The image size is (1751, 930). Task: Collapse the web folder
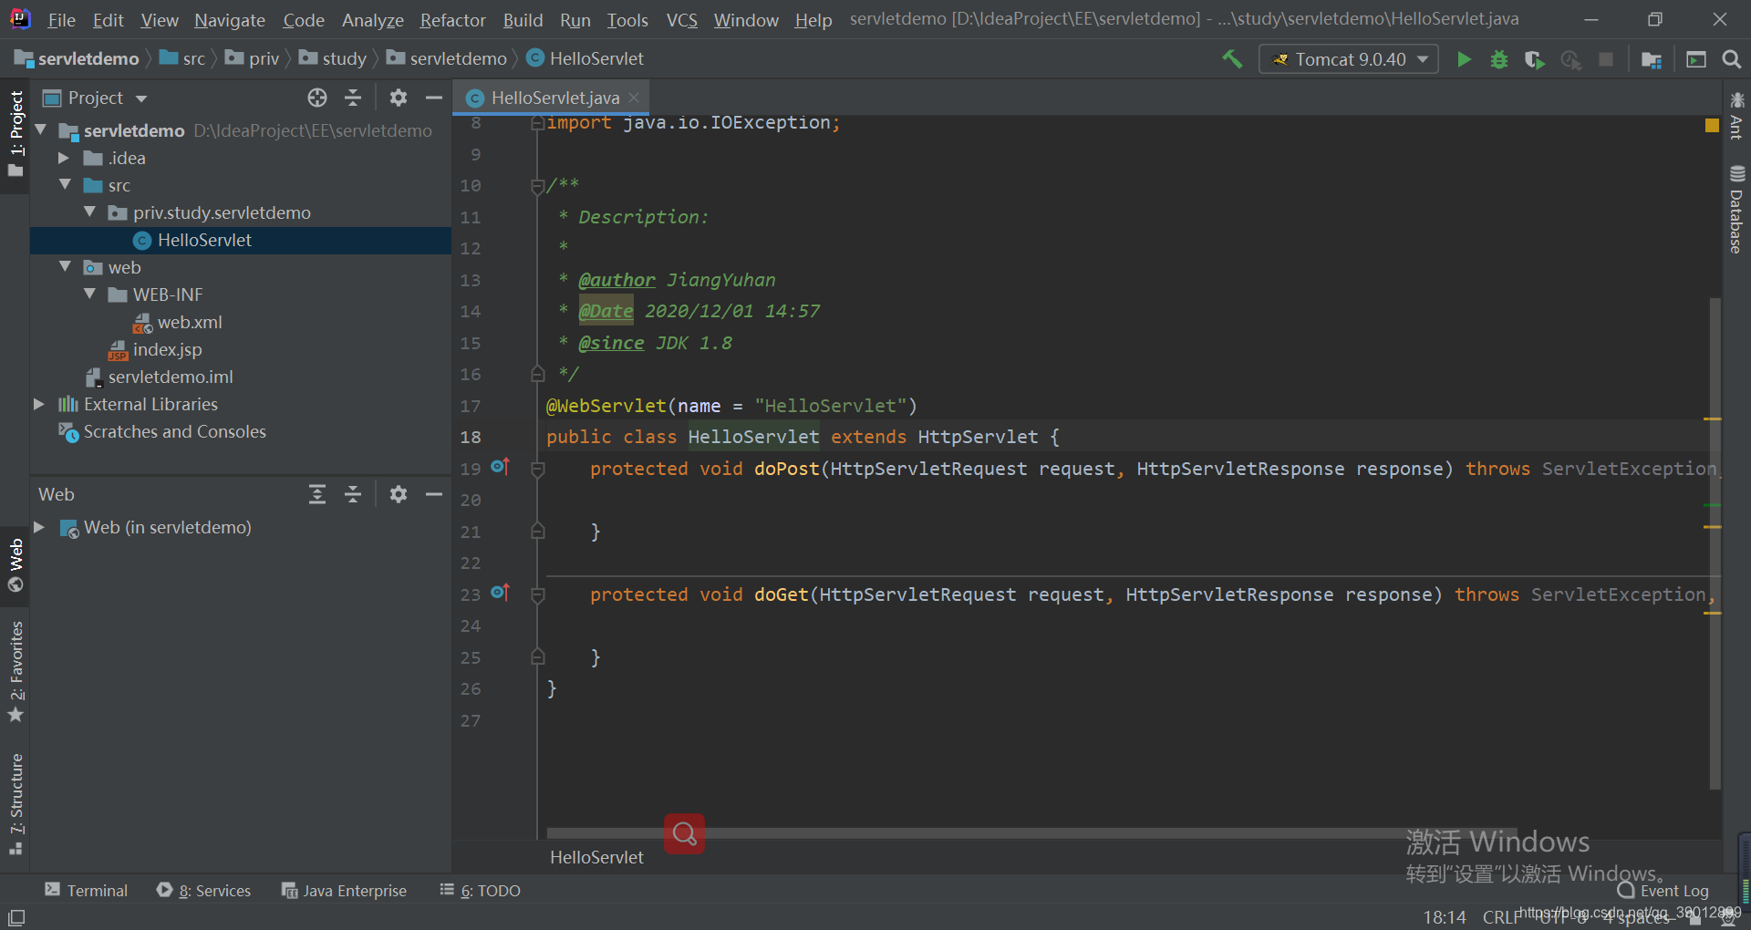65,267
